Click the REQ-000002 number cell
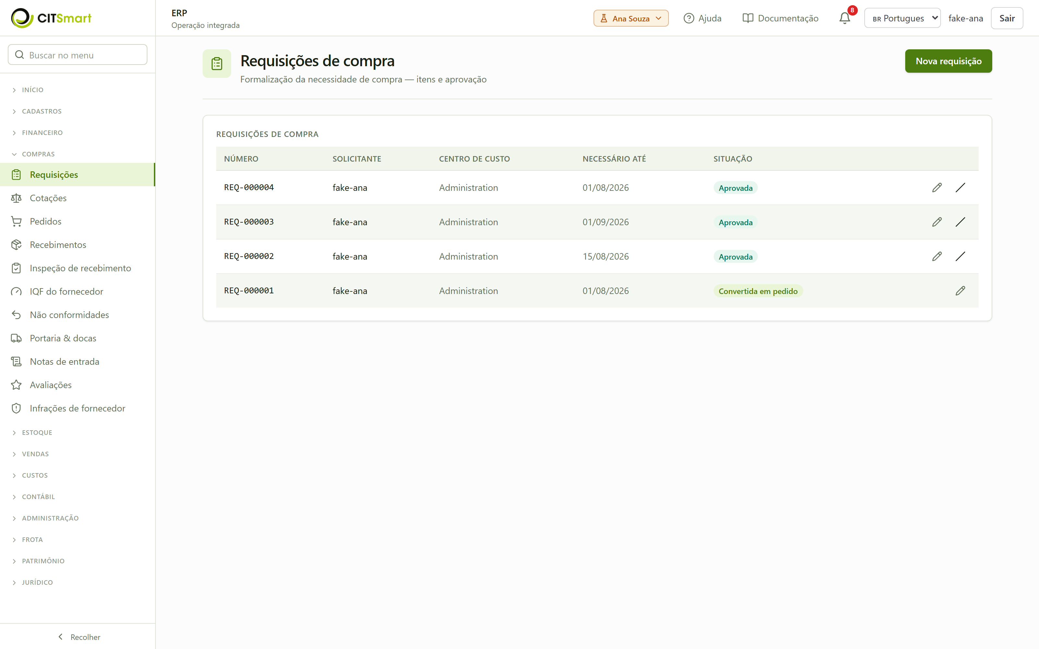Image resolution: width=1039 pixels, height=649 pixels. [249, 256]
